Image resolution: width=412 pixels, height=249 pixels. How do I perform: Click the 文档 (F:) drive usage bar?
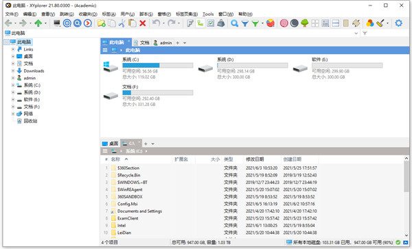pyautogui.click(x=158, y=92)
